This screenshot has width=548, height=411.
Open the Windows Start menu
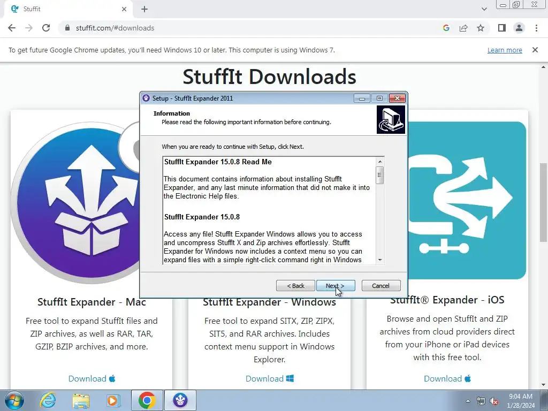pos(14,400)
